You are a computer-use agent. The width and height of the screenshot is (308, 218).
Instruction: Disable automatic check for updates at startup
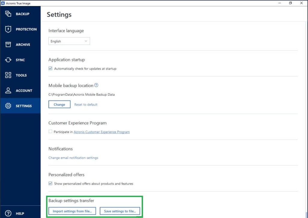(51, 68)
